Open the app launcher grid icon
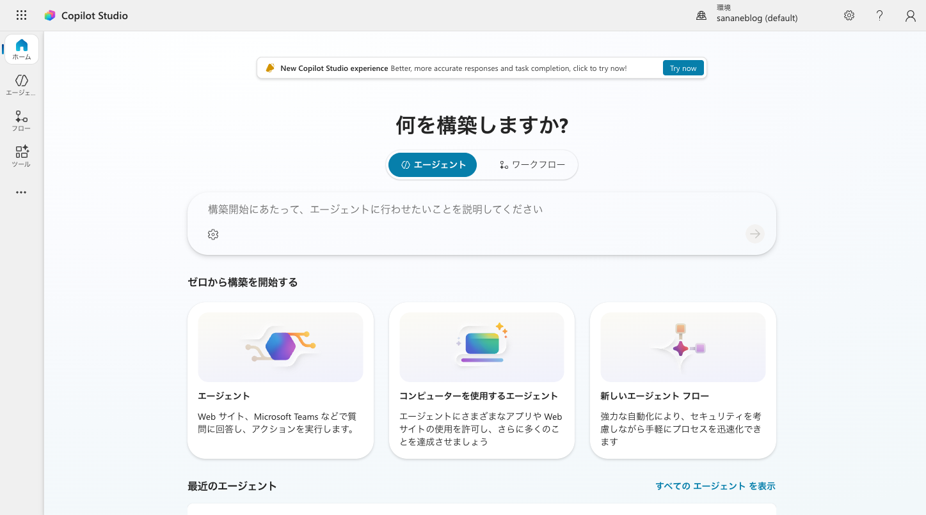Viewport: 926px width, 515px height. (x=21, y=15)
